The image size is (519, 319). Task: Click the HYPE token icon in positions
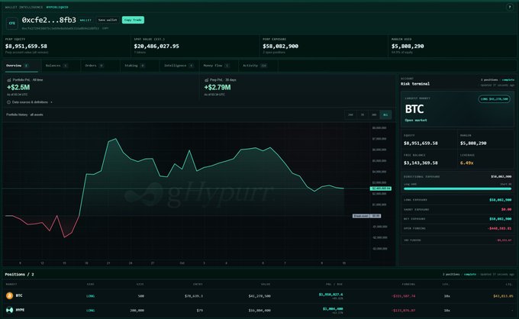(x=10, y=310)
